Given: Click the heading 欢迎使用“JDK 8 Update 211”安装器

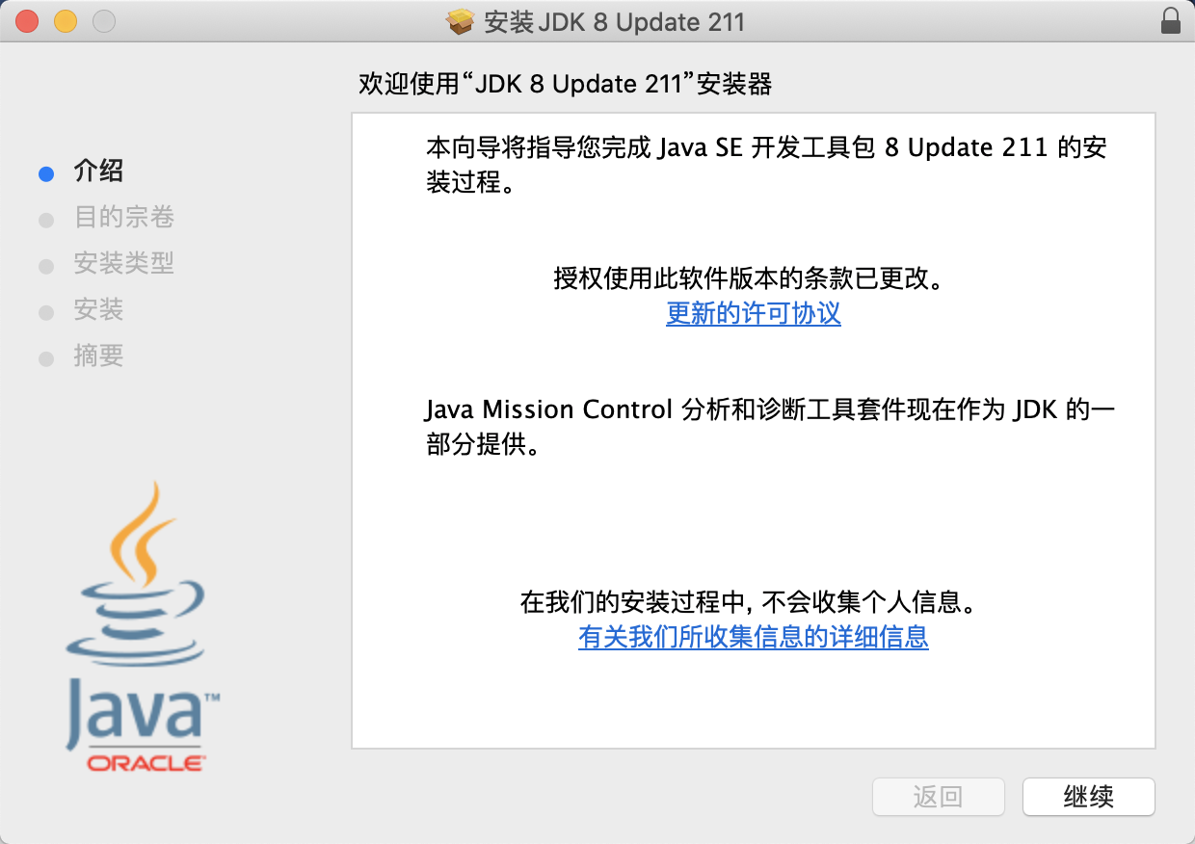Looking at the screenshot, I should (565, 84).
